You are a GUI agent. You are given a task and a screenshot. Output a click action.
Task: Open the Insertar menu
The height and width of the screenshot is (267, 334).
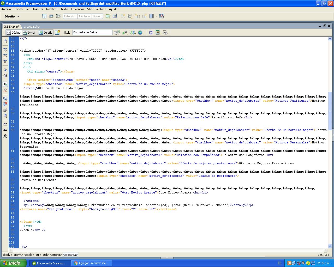(38, 9)
